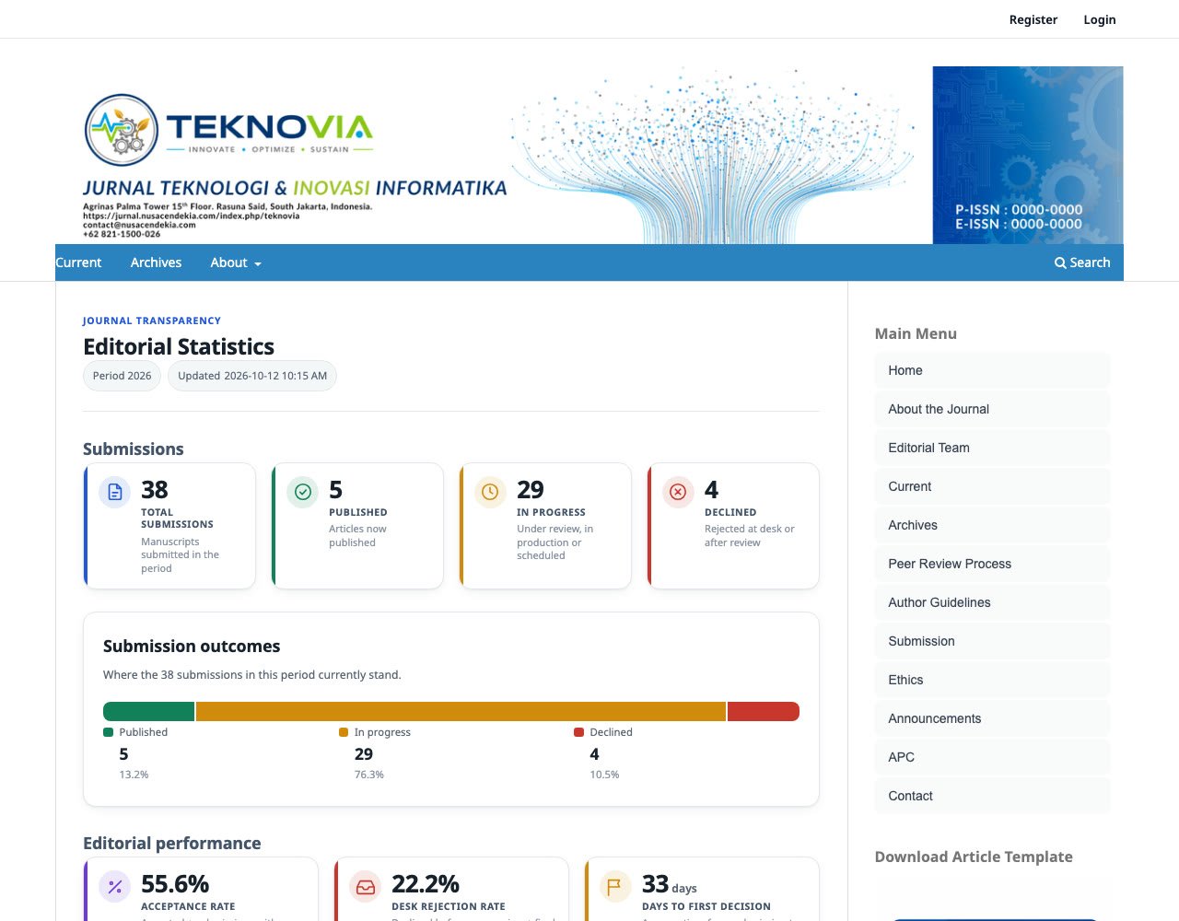Open Archives in the blue navigation bar
This screenshot has width=1179, height=921.
coord(156,262)
